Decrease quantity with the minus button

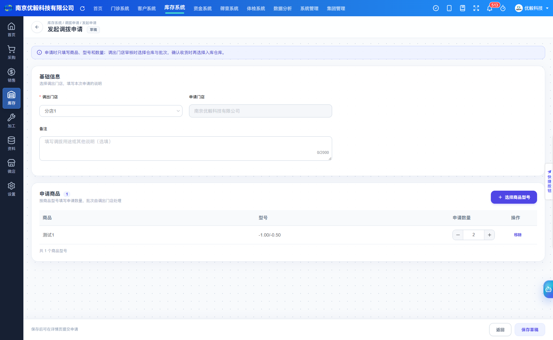(x=458, y=235)
